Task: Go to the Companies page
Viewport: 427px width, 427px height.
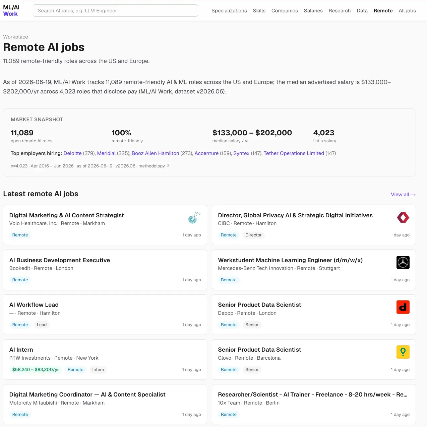Action: tap(285, 11)
